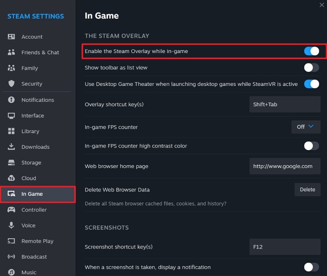
Task: Enable Show toolbar as list view
Action: 311,68
